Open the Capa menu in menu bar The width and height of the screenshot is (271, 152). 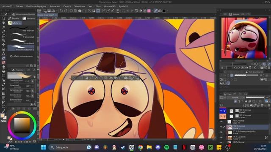pos(67,6)
